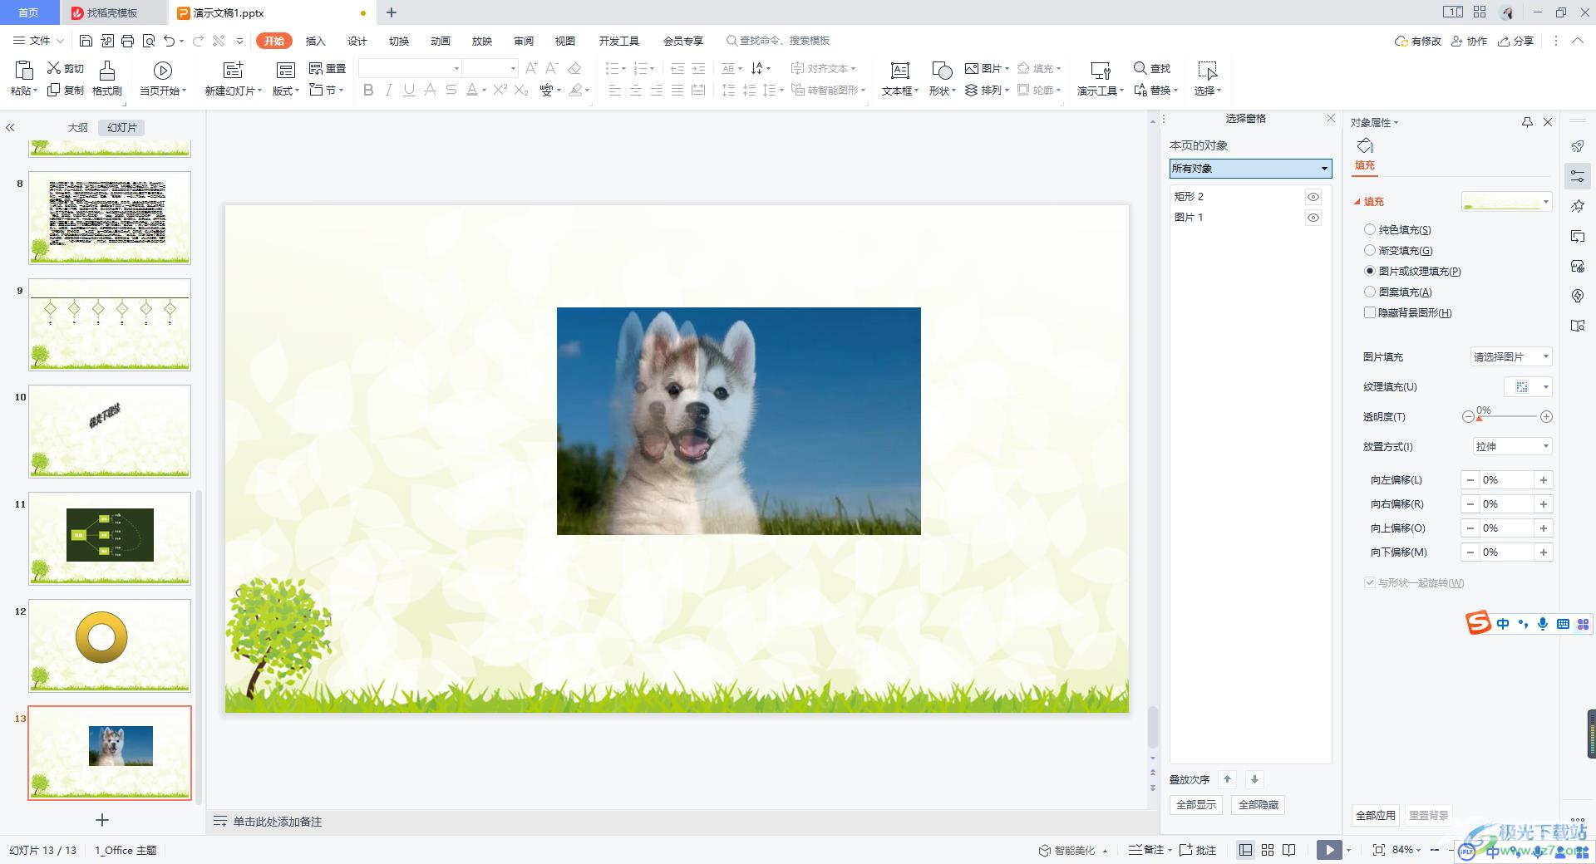The height and width of the screenshot is (864, 1596).
Task: Open the 视图 ribbon tab
Action: 565,41
